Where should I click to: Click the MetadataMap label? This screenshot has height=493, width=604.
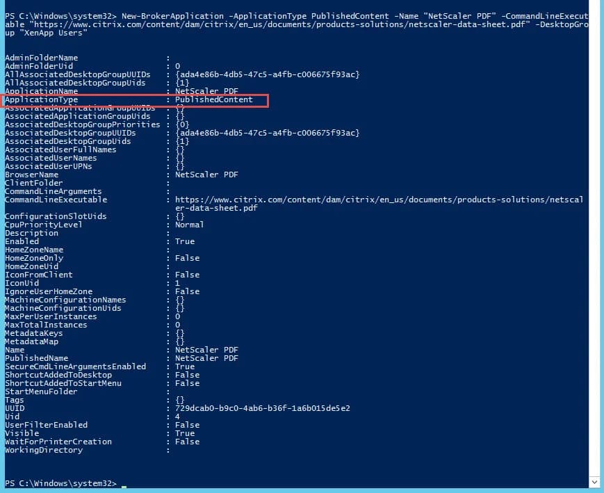tap(31, 342)
